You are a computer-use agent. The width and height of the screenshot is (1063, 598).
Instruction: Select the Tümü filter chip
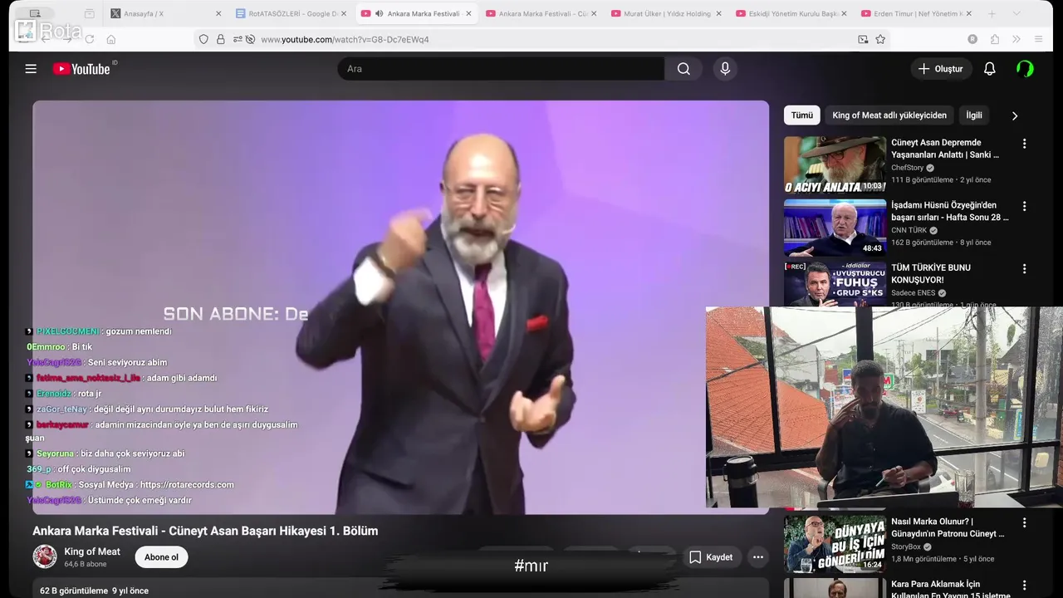tap(801, 115)
